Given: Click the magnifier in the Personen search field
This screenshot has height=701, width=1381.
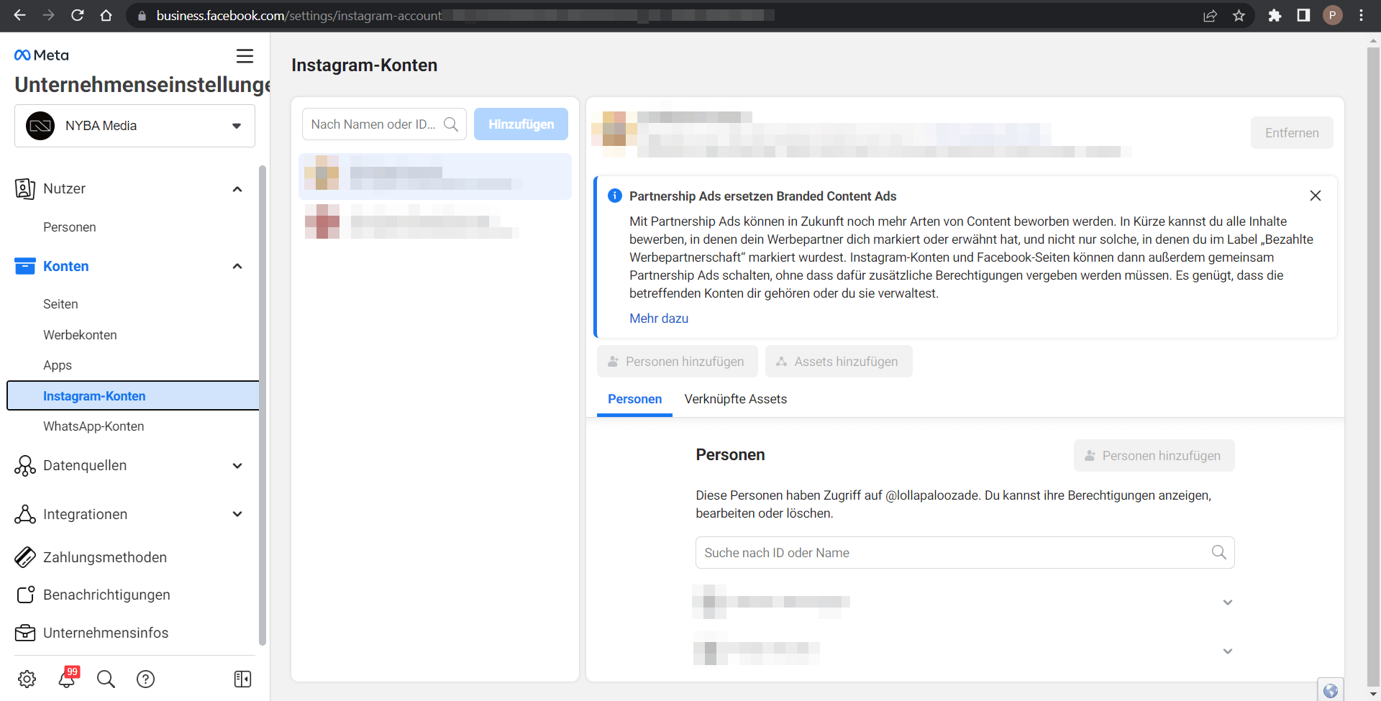Looking at the screenshot, I should pyautogui.click(x=1218, y=552).
